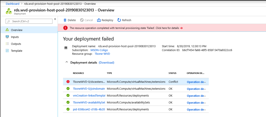Click the Template document icon in sidebar
The width and height of the screenshot is (266, 117).
[7, 51]
